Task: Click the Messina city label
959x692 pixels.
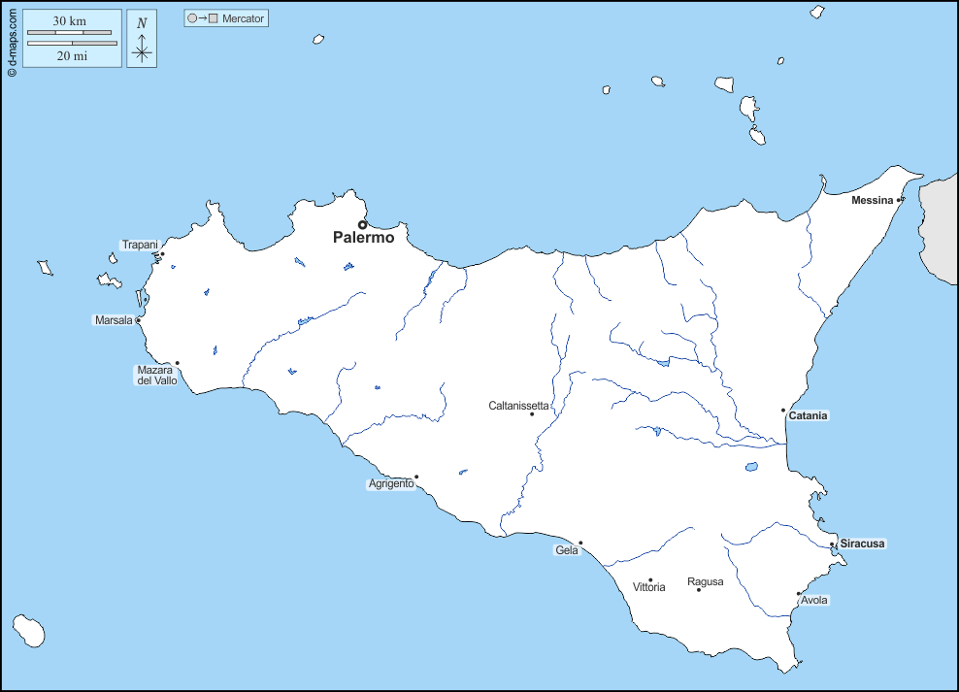Action: click(871, 200)
